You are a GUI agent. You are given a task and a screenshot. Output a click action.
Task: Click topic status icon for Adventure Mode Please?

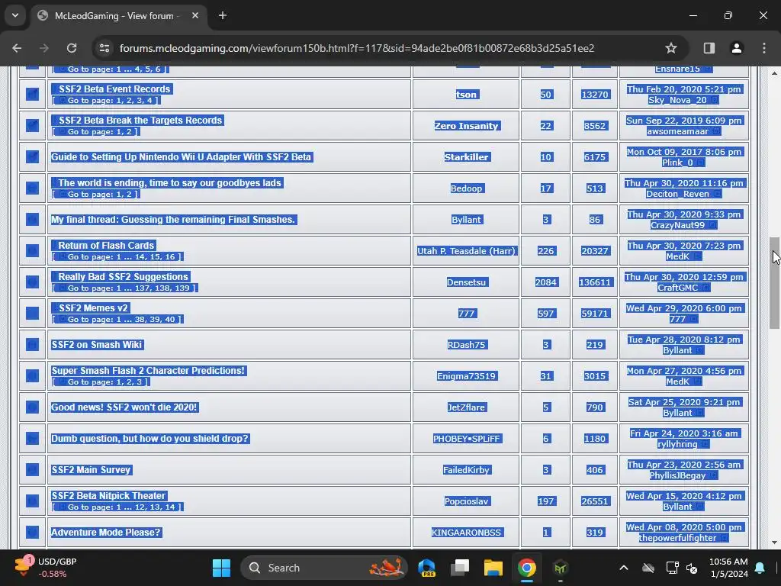[32, 532]
